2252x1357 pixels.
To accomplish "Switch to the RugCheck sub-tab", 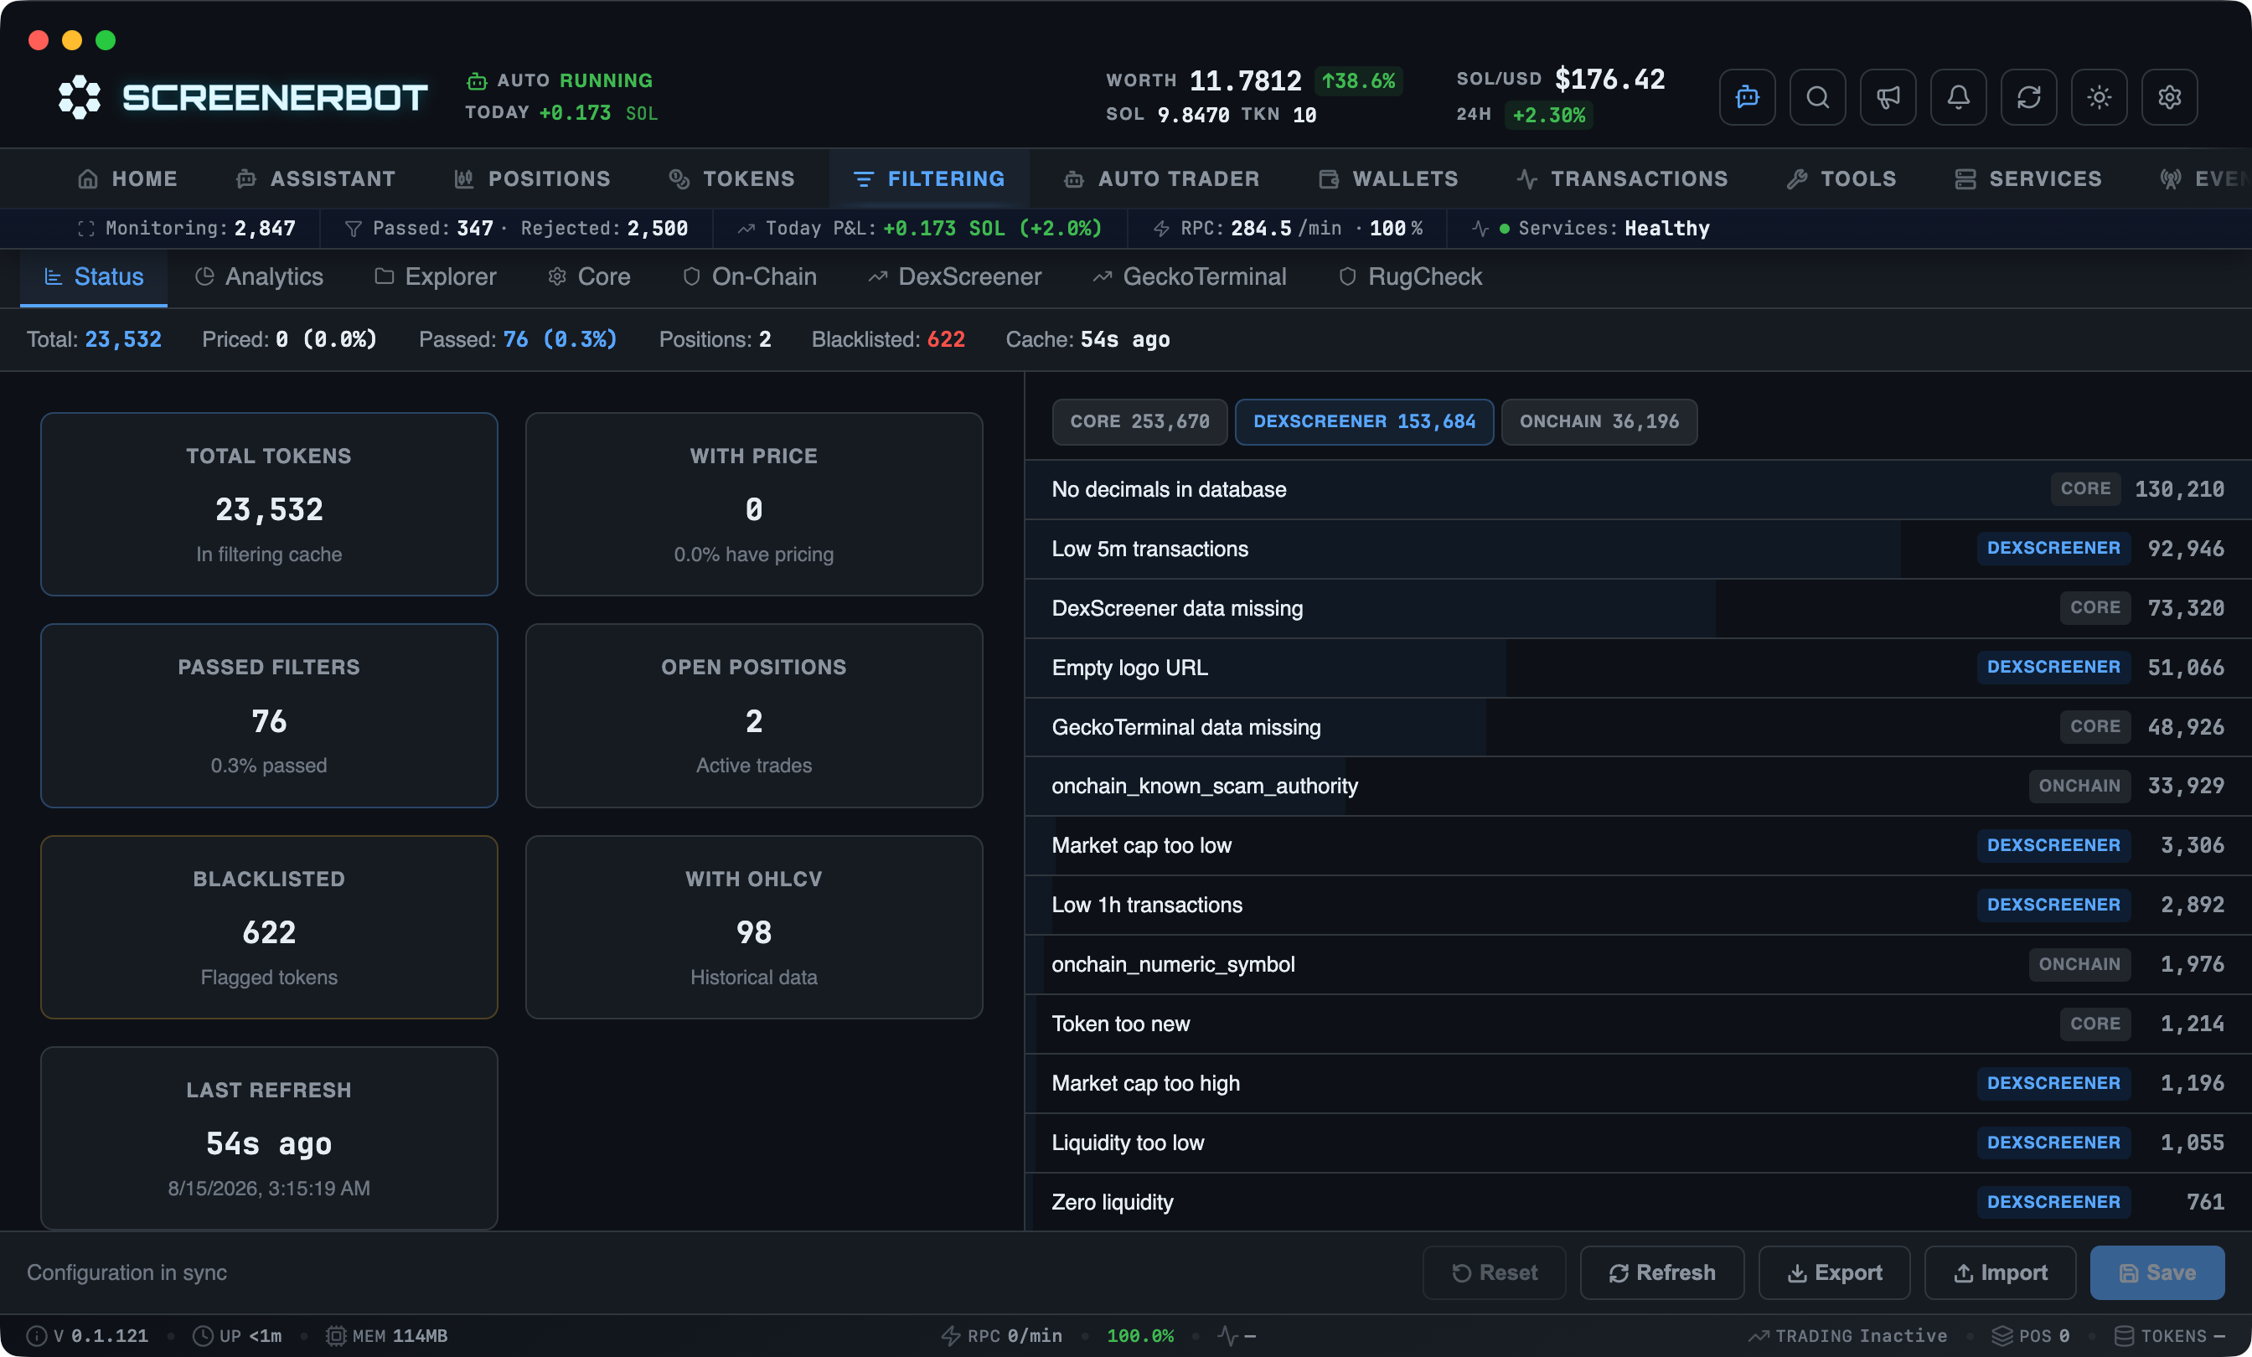I will point(1409,277).
